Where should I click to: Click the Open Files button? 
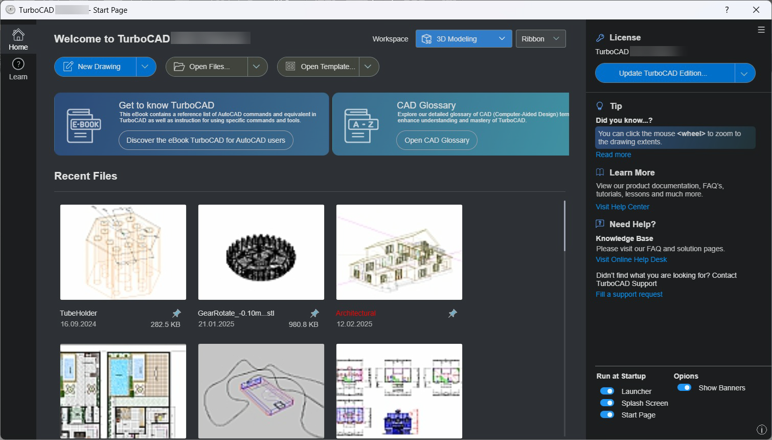[x=207, y=67]
